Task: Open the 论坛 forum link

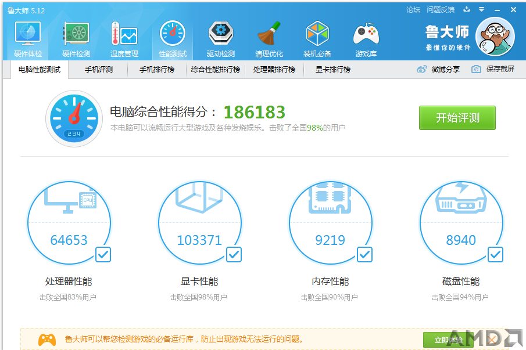Action: click(x=413, y=10)
